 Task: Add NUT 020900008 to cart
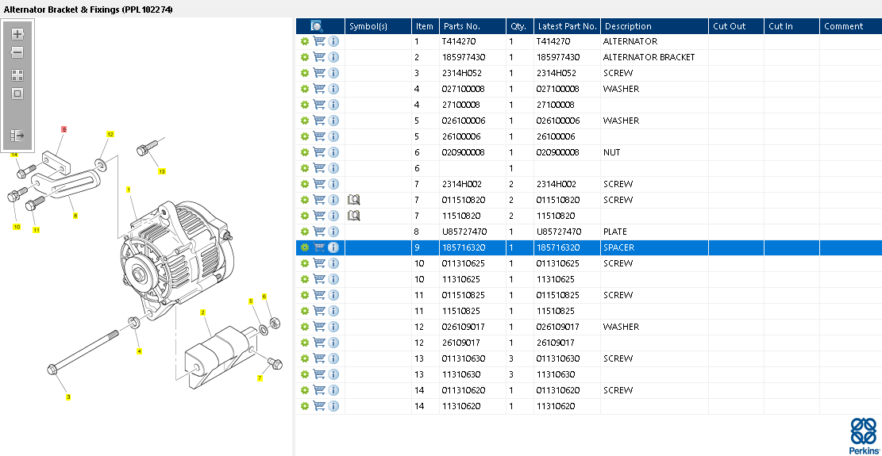click(x=319, y=152)
